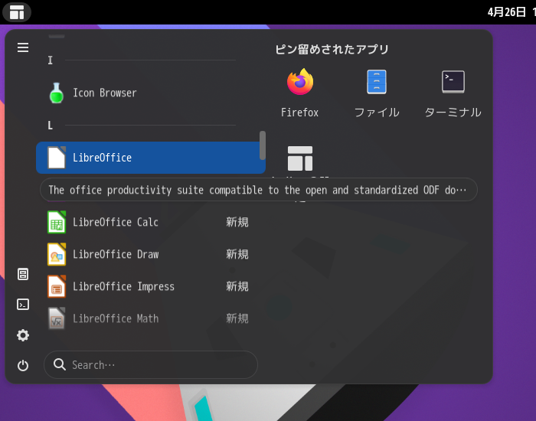
Task: Open settings via gear icon
Action: coord(23,335)
